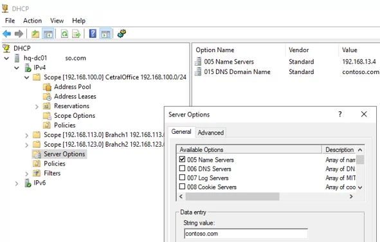This screenshot has width=380, height=242.
Task: Click the vertical scrollbar thumb in options list
Action: [360, 160]
